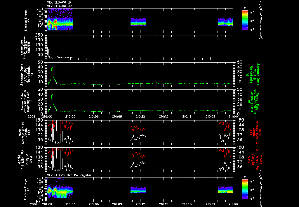Screen dimensions: 299x207
Task: Click '210:18' on the time axis under the 85 deg PA spectrogram
Action: click(x=187, y=204)
